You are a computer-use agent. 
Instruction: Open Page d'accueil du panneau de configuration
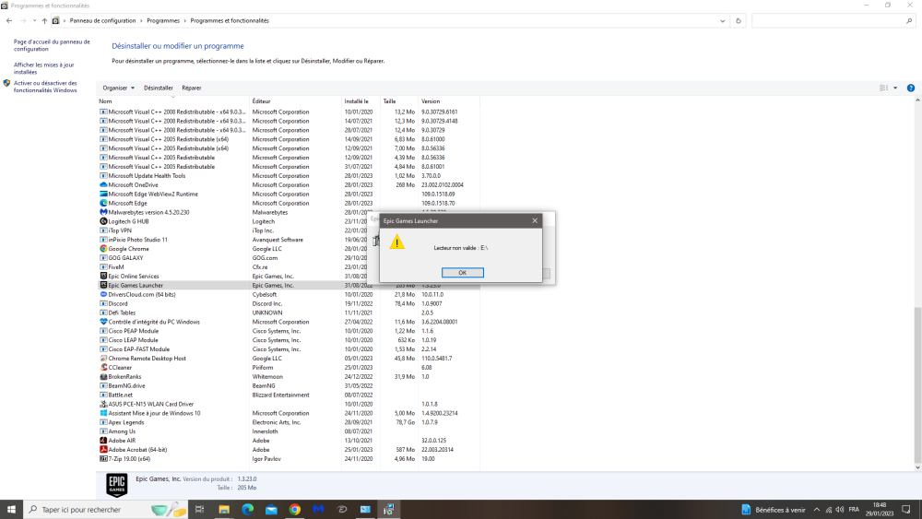coord(52,45)
